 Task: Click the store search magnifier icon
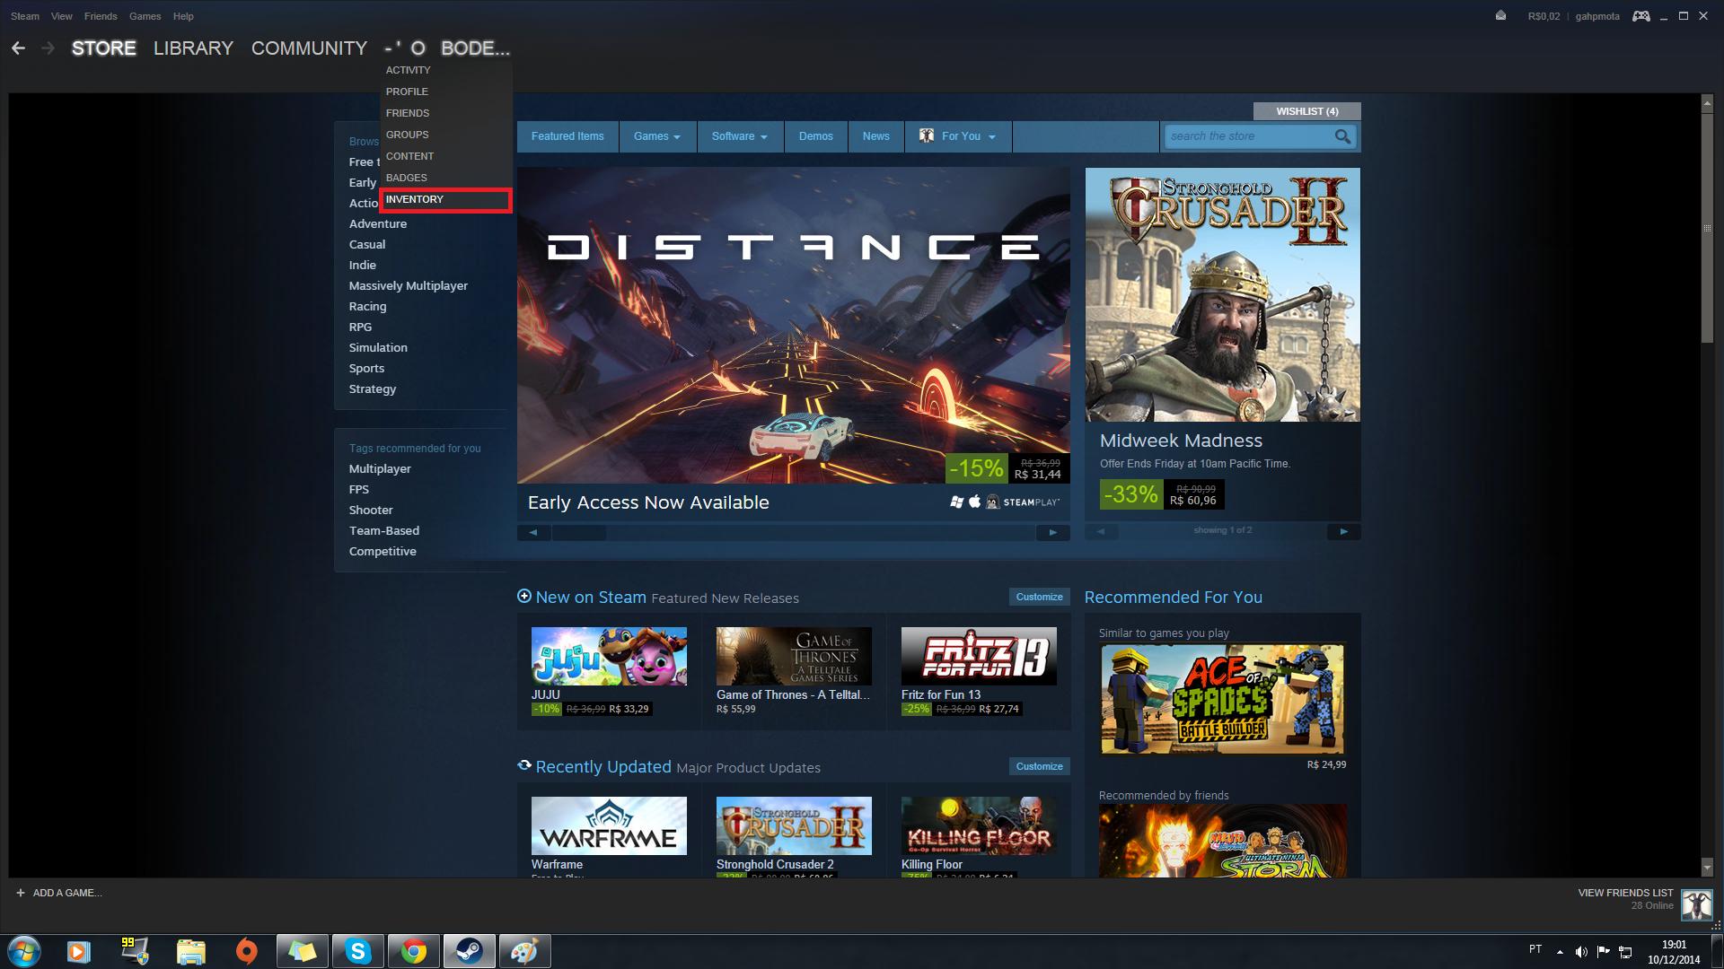point(1342,136)
